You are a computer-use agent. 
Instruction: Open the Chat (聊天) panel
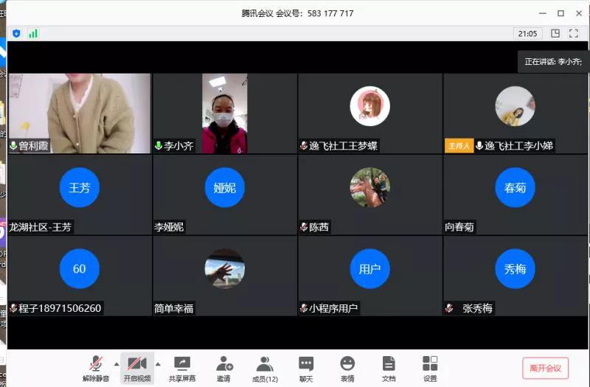coord(306,367)
